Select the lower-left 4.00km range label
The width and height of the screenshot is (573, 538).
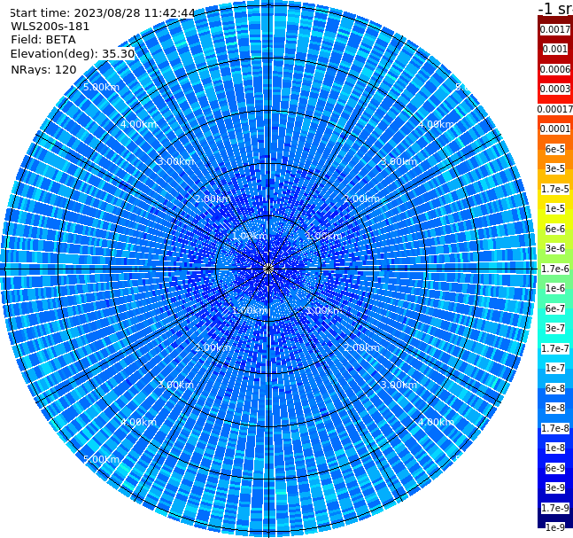(x=138, y=422)
